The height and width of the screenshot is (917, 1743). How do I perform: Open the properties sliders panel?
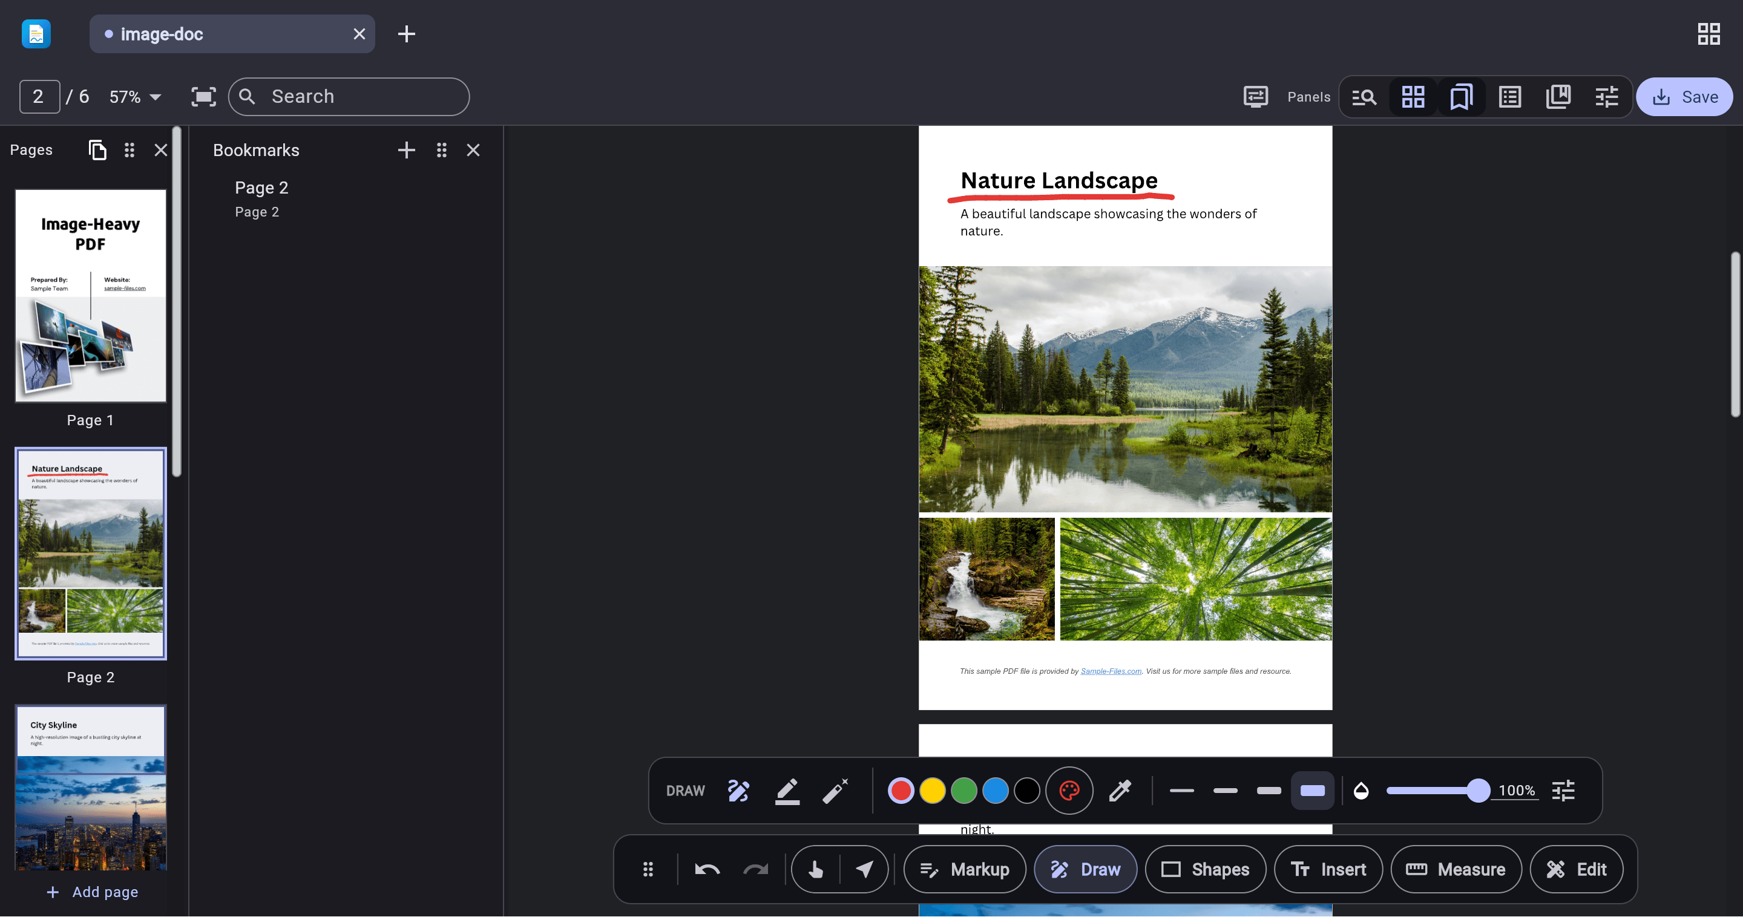click(1606, 97)
